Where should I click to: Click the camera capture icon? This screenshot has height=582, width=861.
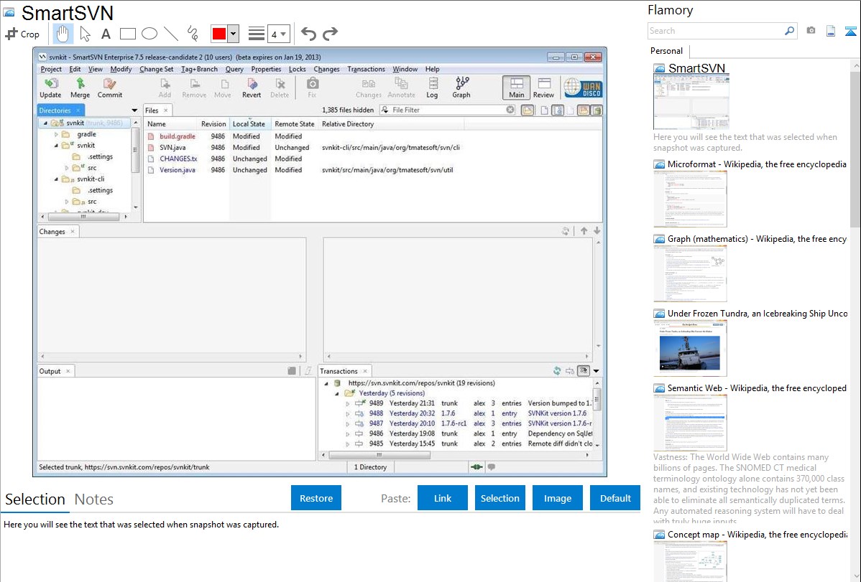coord(811,31)
